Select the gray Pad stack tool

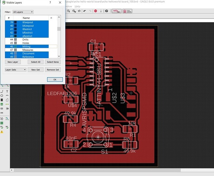coord(2,109)
